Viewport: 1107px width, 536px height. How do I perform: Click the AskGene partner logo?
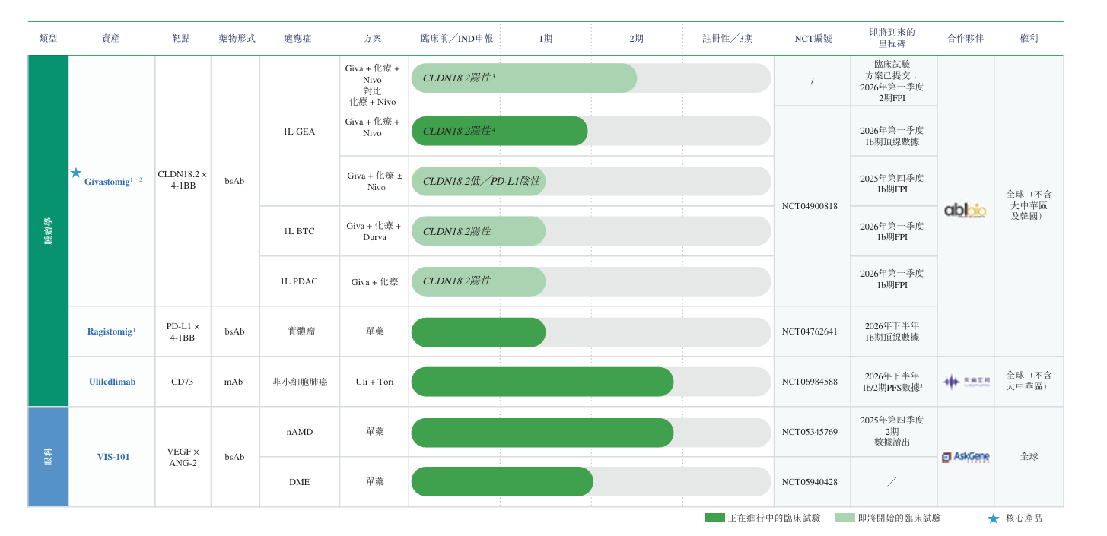[965, 457]
